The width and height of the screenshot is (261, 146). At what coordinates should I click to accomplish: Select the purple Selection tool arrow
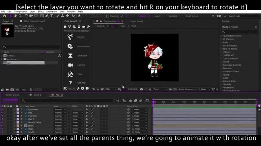11,16
